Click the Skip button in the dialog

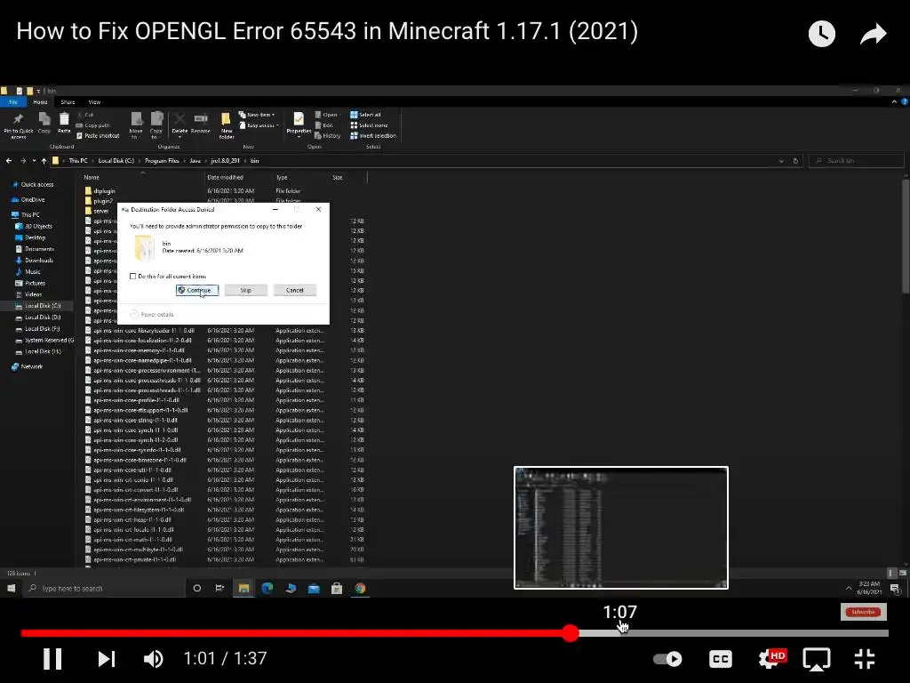coord(246,291)
